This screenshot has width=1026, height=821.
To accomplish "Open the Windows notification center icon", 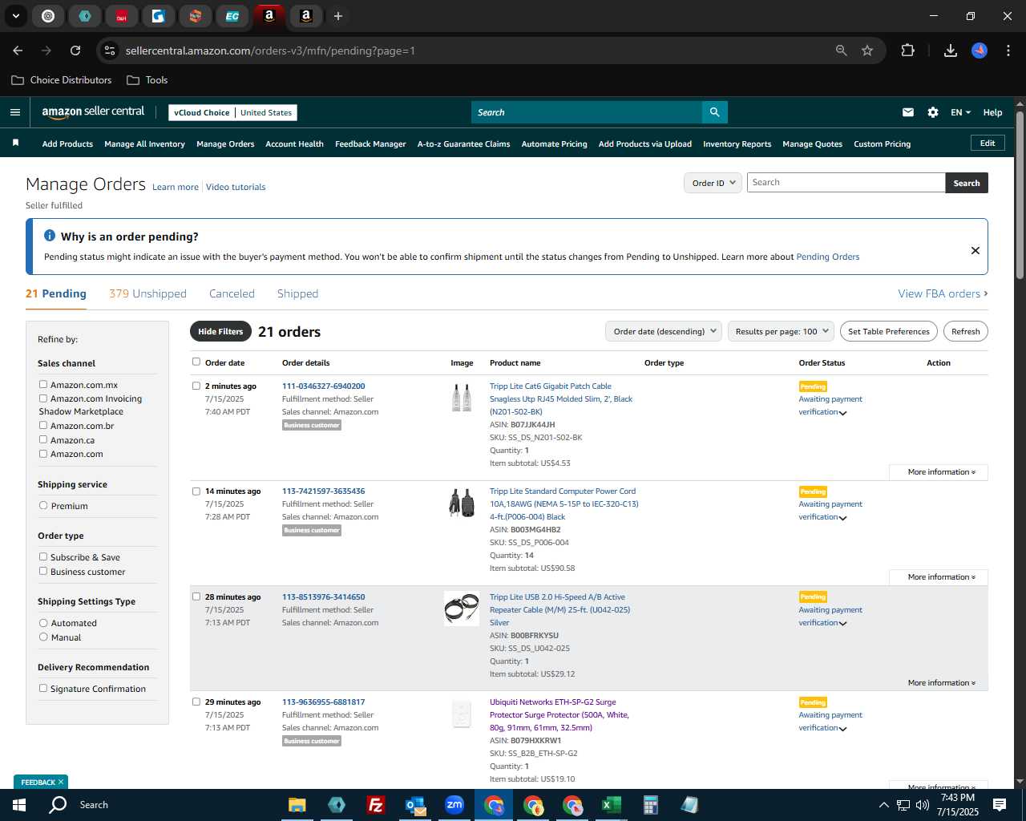I will [1000, 805].
